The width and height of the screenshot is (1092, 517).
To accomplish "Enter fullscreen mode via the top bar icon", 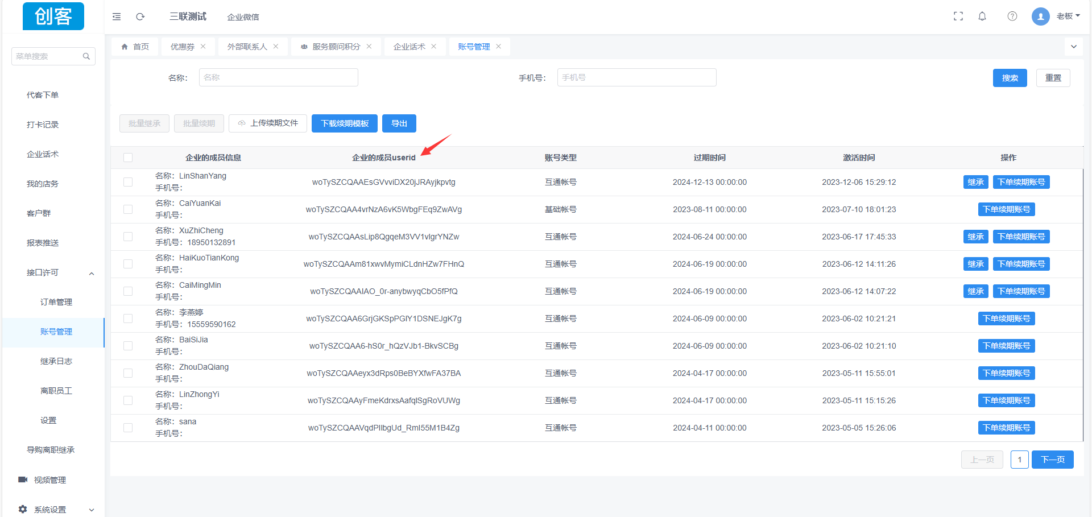I will point(958,16).
